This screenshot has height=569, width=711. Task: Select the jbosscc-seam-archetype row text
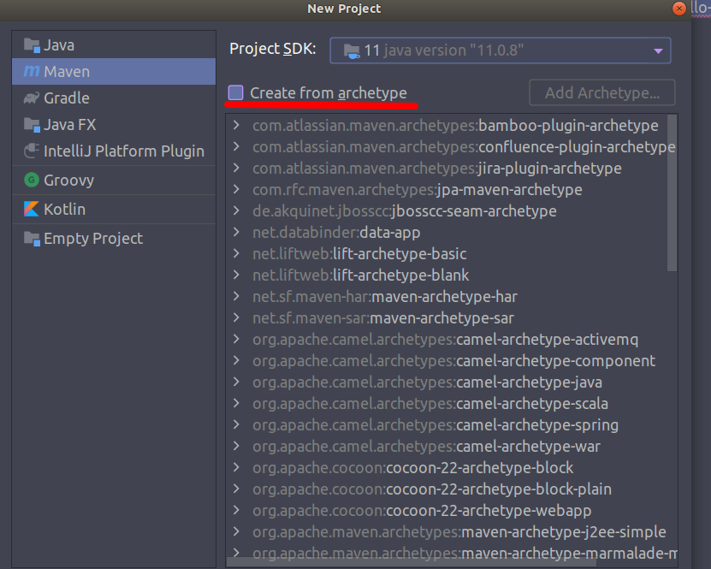(405, 210)
